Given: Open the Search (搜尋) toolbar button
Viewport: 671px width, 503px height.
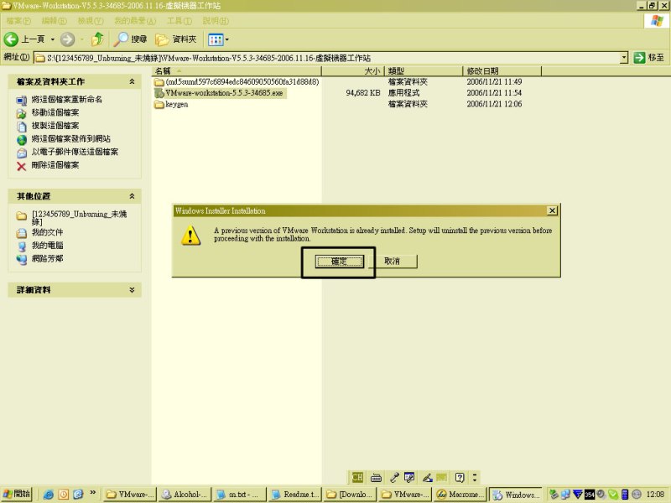Looking at the screenshot, I should point(131,39).
